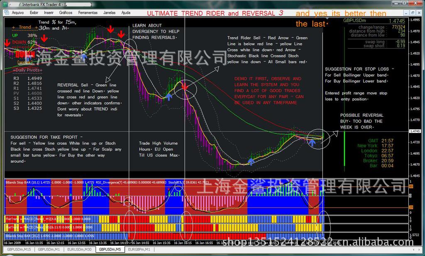Click the 1.4745 price in the info panel
Image resolution: width=425 pixels, height=256 pixels.
(397, 21)
